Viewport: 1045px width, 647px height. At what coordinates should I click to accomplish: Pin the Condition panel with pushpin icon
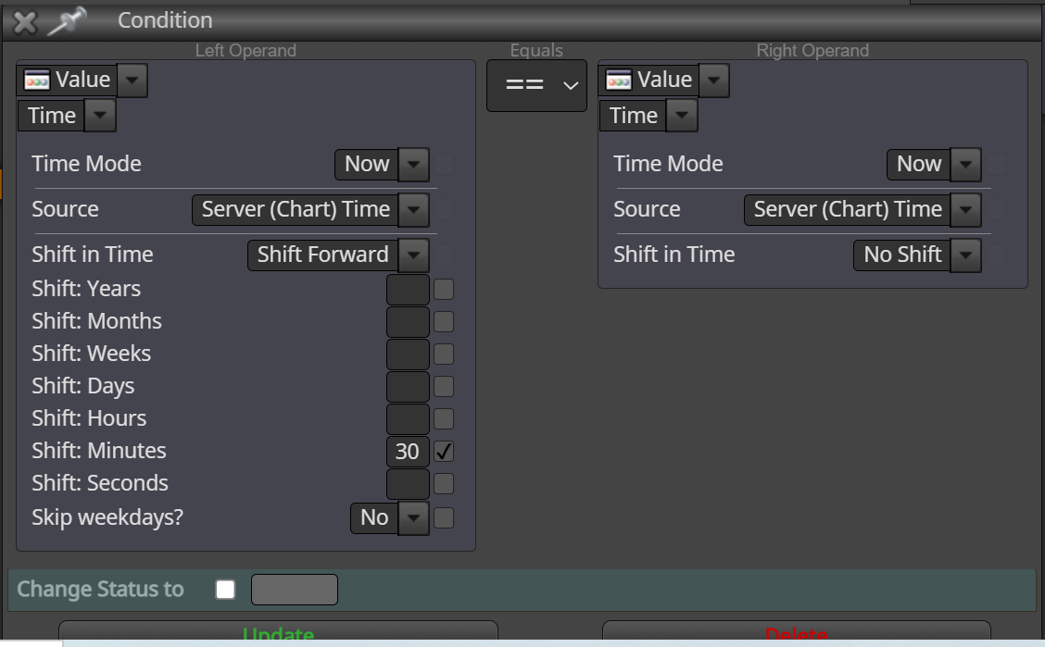pos(67,20)
